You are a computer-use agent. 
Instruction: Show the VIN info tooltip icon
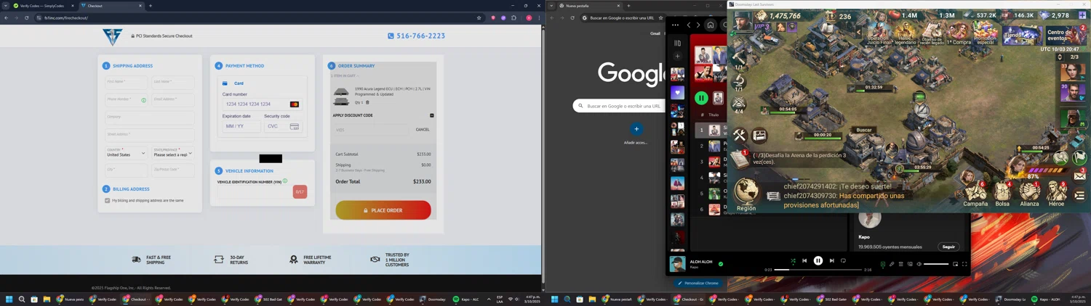click(285, 181)
